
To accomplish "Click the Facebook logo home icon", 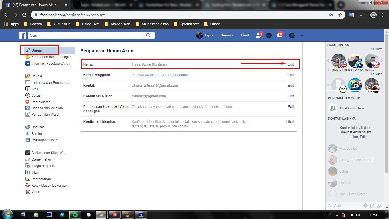I will click(22, 35).
